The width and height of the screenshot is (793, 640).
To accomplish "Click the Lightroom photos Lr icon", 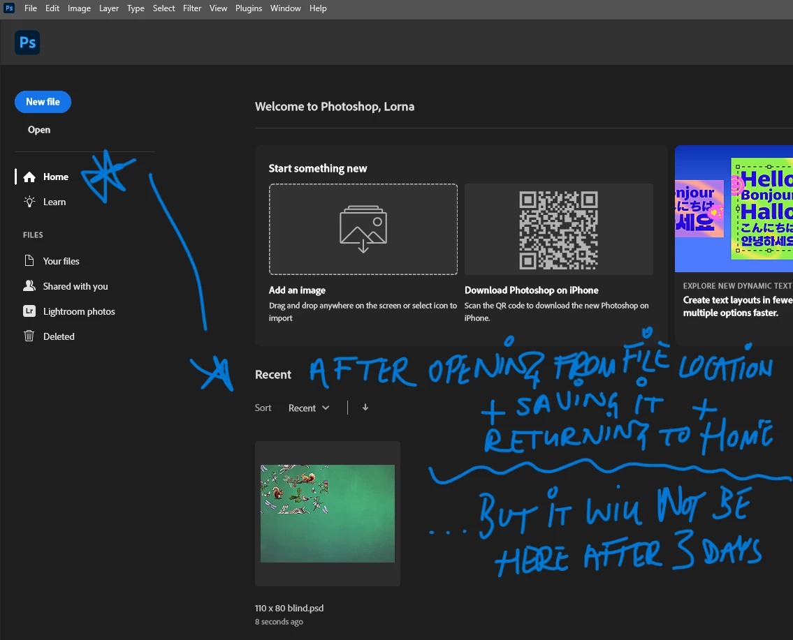I will pyautogui.click(x=29, y=311).
